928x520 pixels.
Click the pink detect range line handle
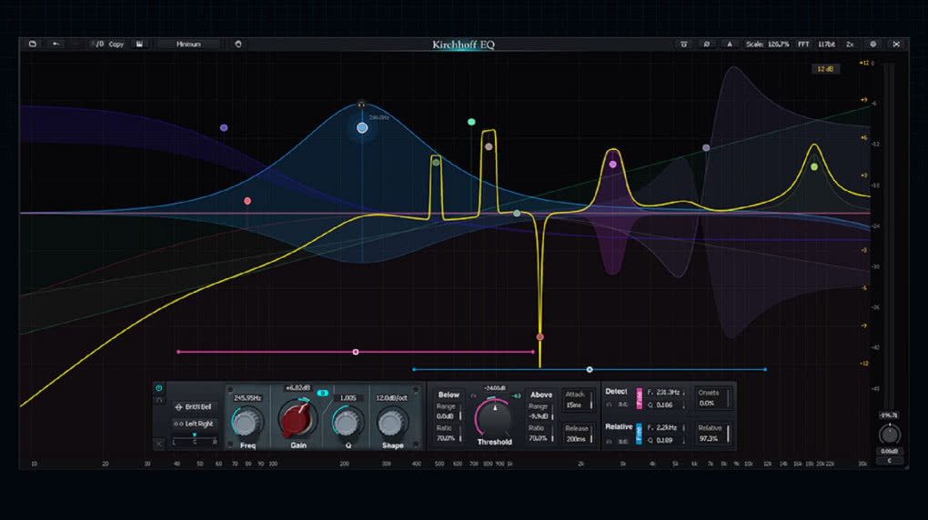tap(356, 352)
